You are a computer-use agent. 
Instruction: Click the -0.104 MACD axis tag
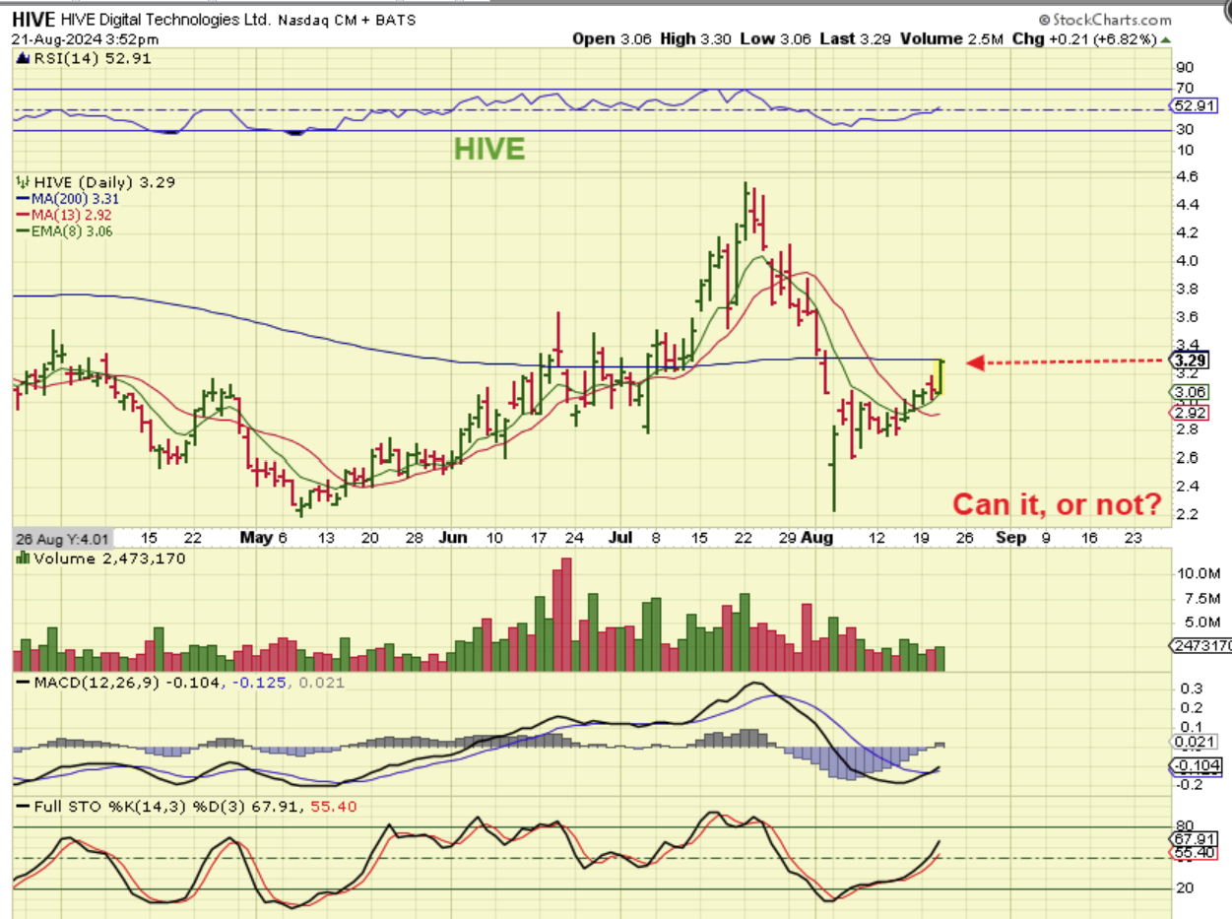tap(1195, 766)
